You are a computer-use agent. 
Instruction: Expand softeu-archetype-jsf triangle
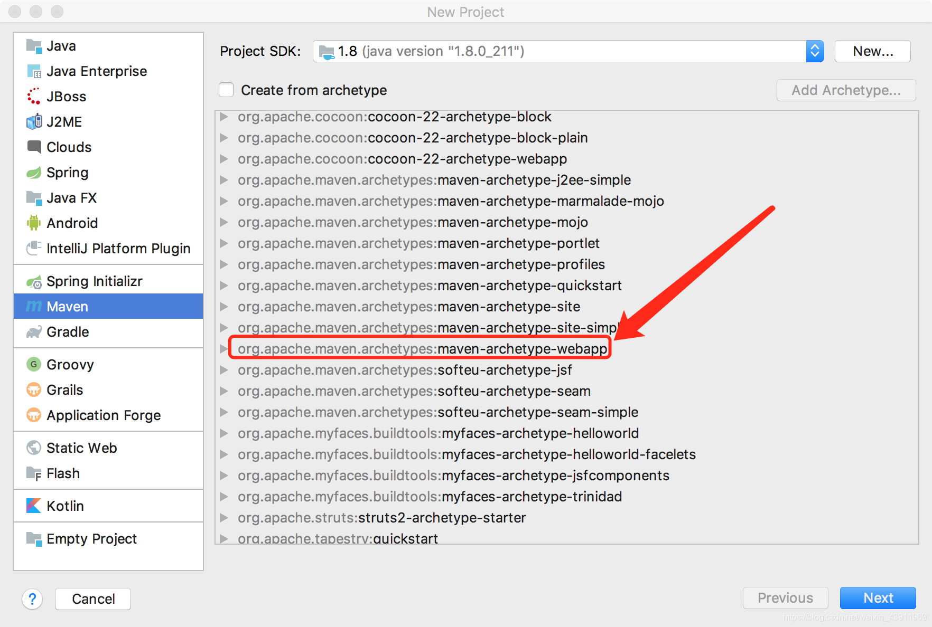224,370
